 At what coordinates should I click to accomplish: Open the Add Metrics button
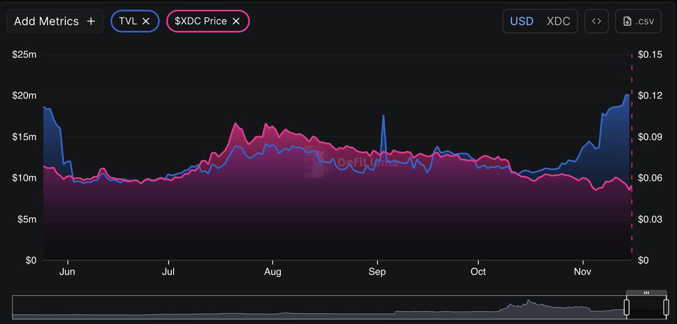pos(55,21)
